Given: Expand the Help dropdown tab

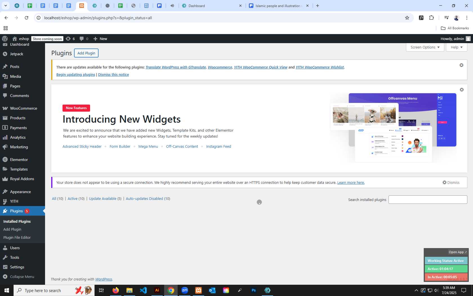Looking at the screenshot, I should (x=456, y=47).
